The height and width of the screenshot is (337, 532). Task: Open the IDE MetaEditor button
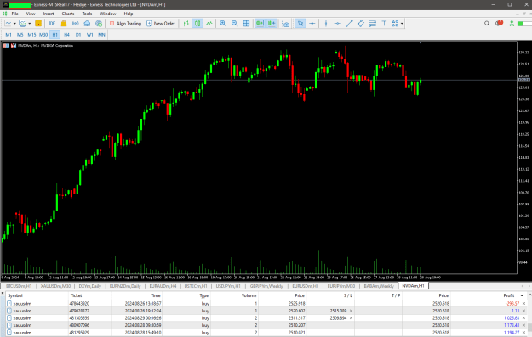click(52, 24)
